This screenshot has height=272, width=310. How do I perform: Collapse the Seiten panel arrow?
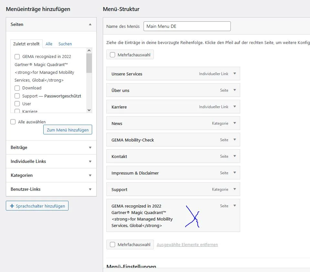[90, 24]
